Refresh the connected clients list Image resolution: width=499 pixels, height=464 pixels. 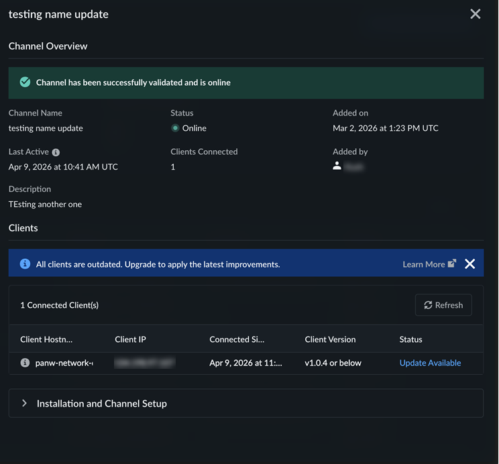click(x=443, y=305)
